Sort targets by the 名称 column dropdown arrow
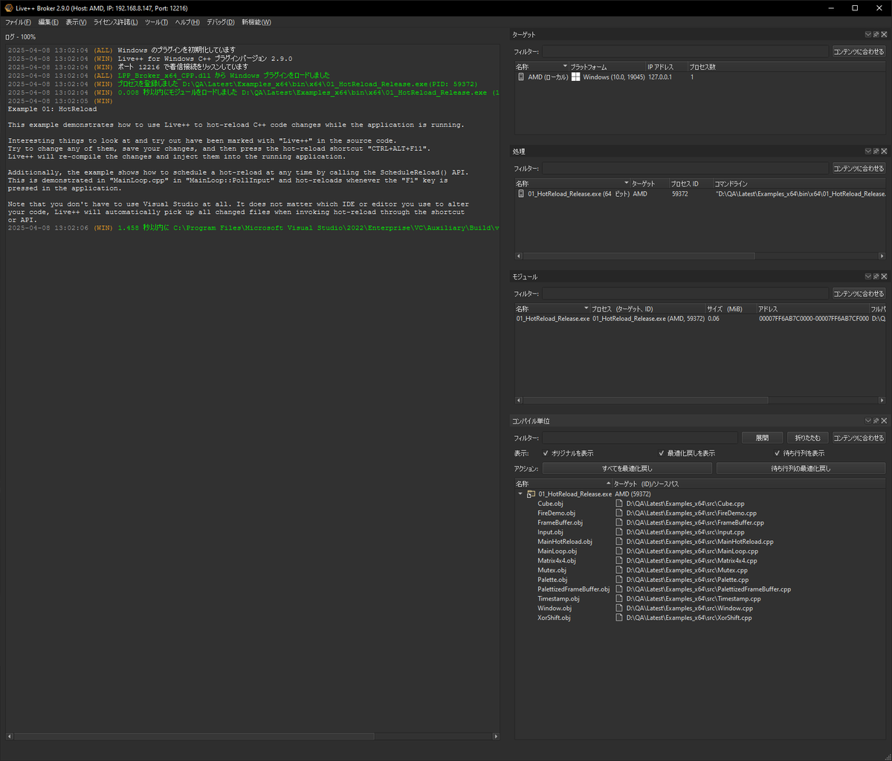Screen dimensions: 892x761 (566, 67)
